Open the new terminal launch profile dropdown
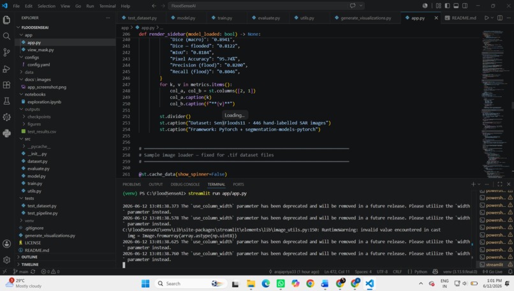Screen dimensions: 514x291 coord(479,184)
